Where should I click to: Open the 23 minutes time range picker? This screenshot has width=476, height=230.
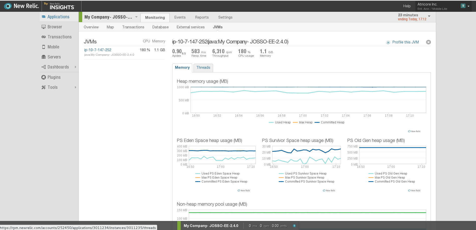(414, 17)
